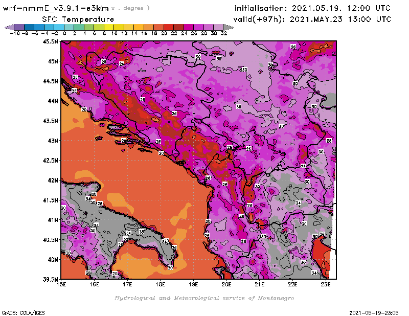Select the colorbar label 18
This screenshot has width=409, height=316.
point(154,33)
